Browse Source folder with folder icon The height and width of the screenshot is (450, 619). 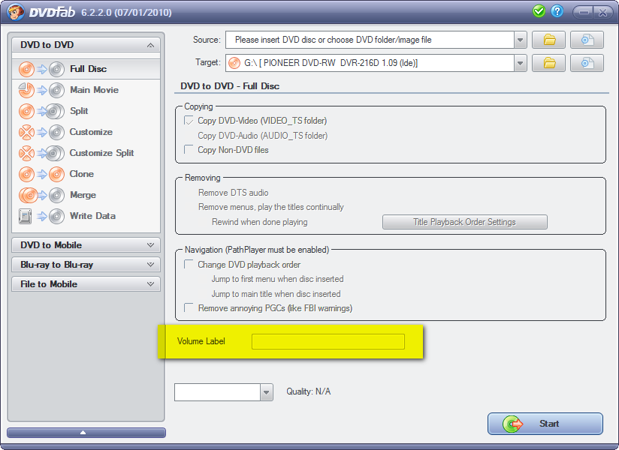point(549,40)
